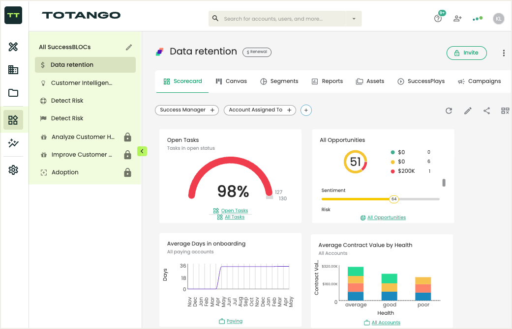Click the plus on Account Assigned To filter
This screenshot has height=329, width=512.
click(x=289, y=110)
